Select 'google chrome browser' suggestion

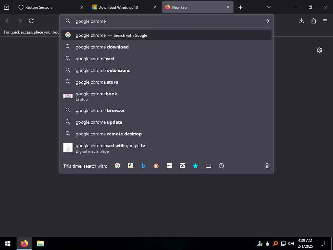click(x=166, y=110)
